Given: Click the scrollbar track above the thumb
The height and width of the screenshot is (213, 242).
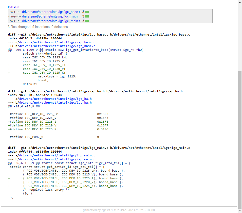Looking at the screenshot, I should (x=240, y=38).
